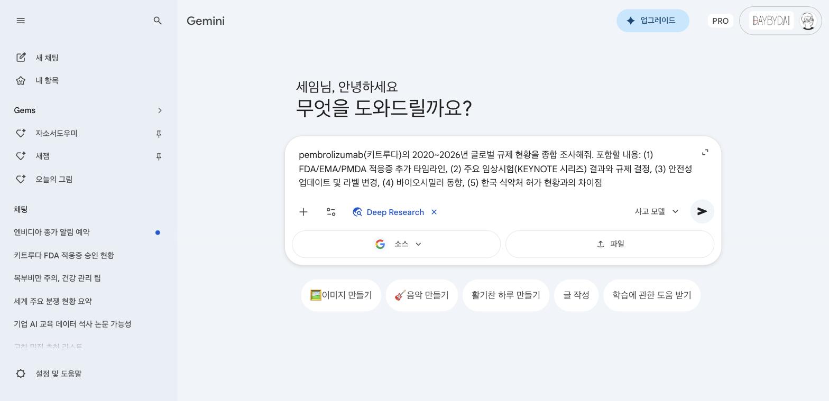Open the hamburger main menu
Screen dimensions: 829x401
click(x=21, y=21)
